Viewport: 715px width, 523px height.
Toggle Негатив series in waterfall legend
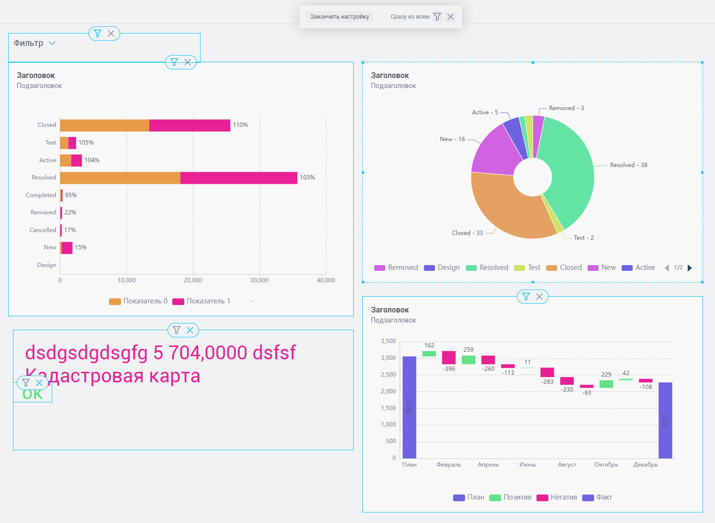[x=557, y=497]
